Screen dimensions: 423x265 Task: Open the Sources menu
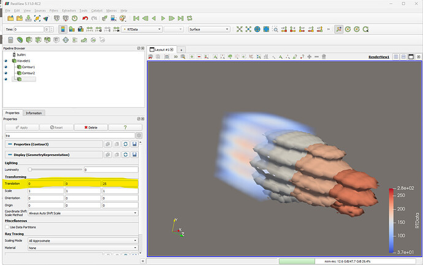pyautogui.click(x=40, y=10)
